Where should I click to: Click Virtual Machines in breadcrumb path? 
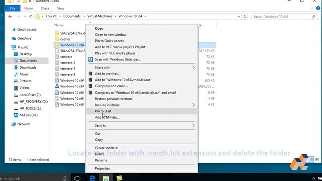100,16
